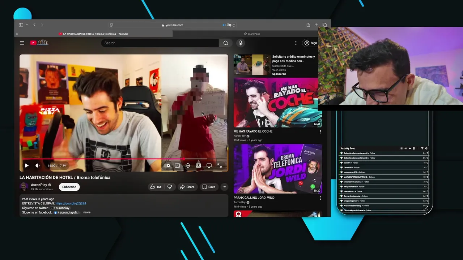Click the Safari address bar youtube.com
The height and width of the screenshot is (260, 463).
(173, 25)
